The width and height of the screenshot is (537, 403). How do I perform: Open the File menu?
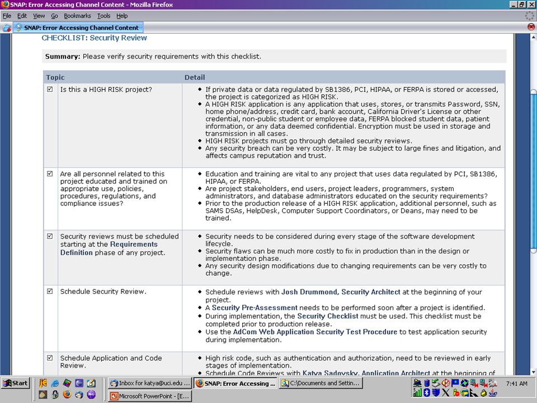click(7, 16)
